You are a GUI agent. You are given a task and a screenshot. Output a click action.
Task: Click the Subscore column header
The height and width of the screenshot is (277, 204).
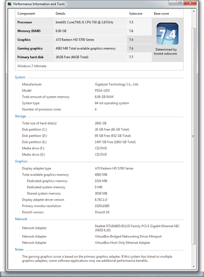(x=136, y=14)
